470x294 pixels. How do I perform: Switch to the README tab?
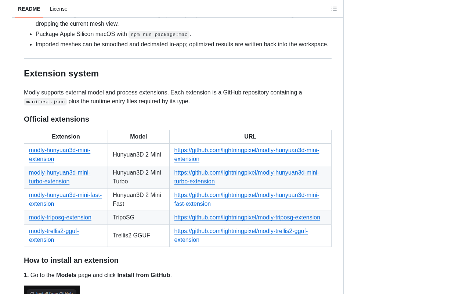pyautogui.click(x=29, y=9)
